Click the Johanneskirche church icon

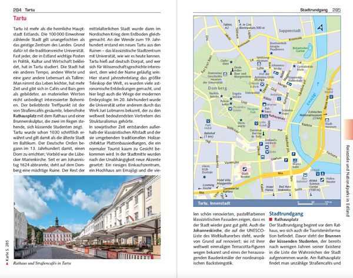276,73
